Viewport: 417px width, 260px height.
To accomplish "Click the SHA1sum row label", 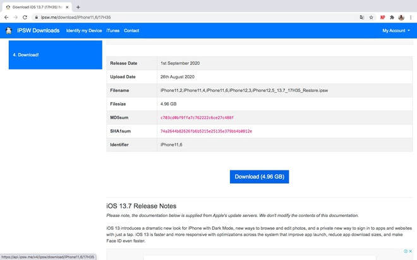I will [x=120, y=131].
